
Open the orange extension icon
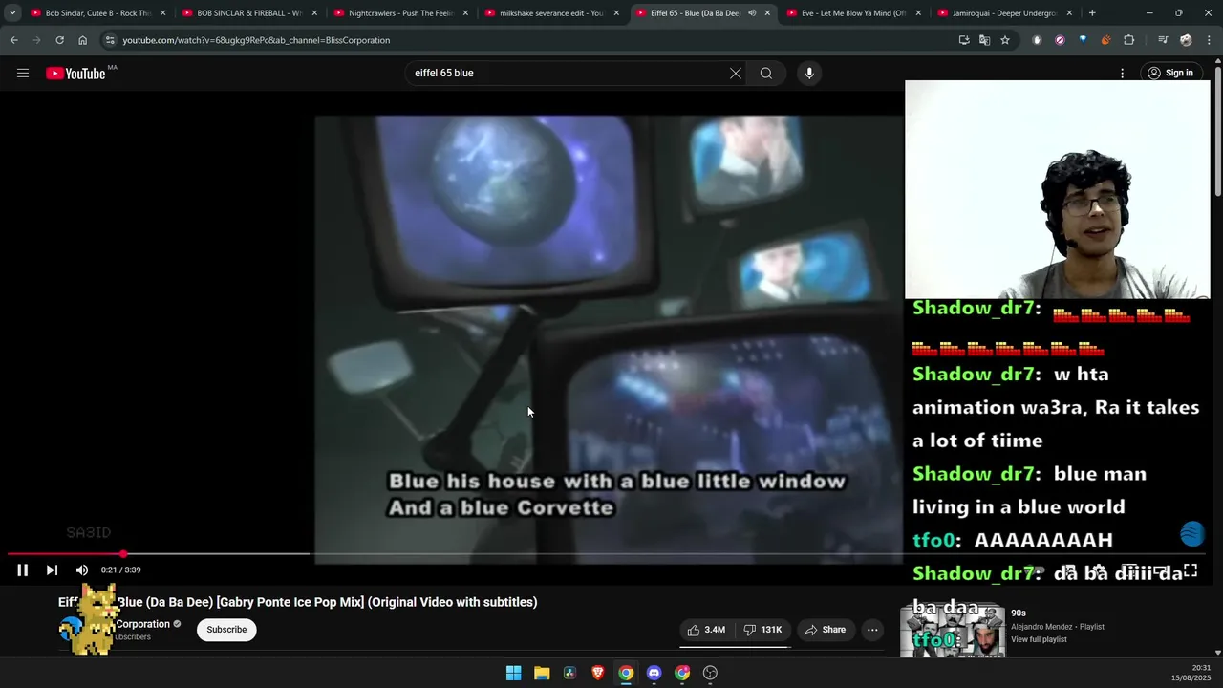(1105, 40)
